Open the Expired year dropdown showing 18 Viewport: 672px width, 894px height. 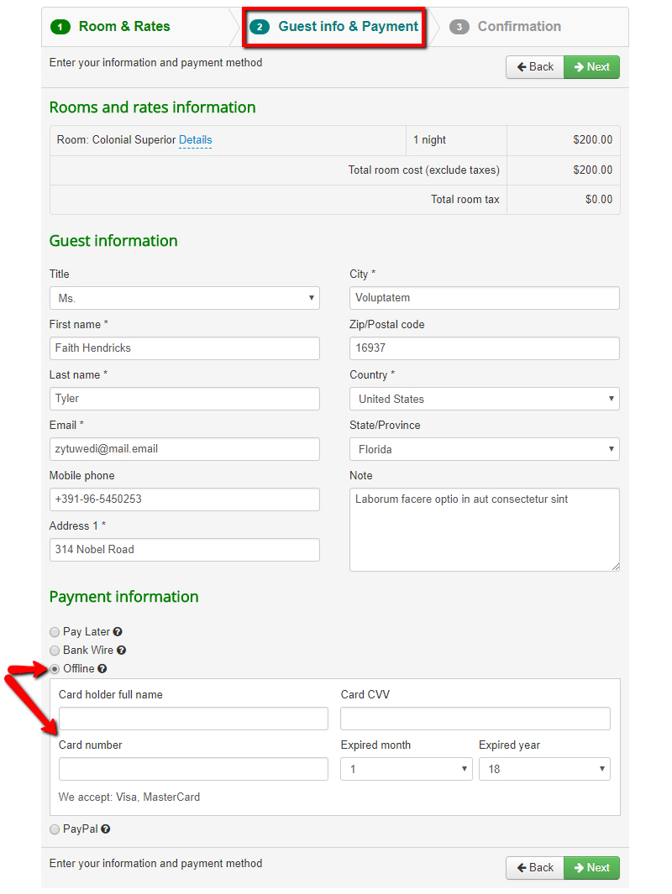pyautogui.click(x=544, y=768)
